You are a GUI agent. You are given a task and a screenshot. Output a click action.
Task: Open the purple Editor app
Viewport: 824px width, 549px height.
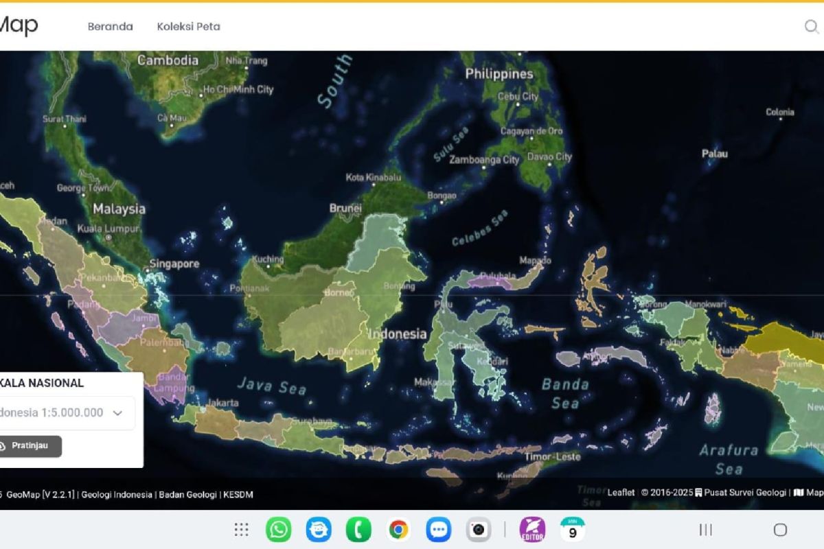(x=532, y=529)
